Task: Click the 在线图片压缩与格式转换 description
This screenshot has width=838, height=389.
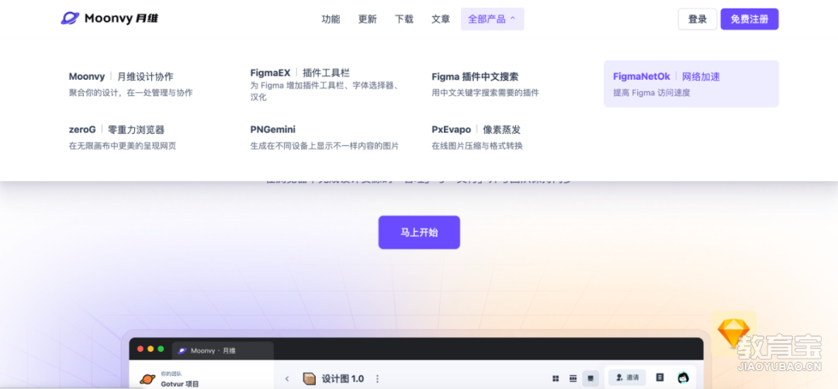Action: [x=476, y=146]
